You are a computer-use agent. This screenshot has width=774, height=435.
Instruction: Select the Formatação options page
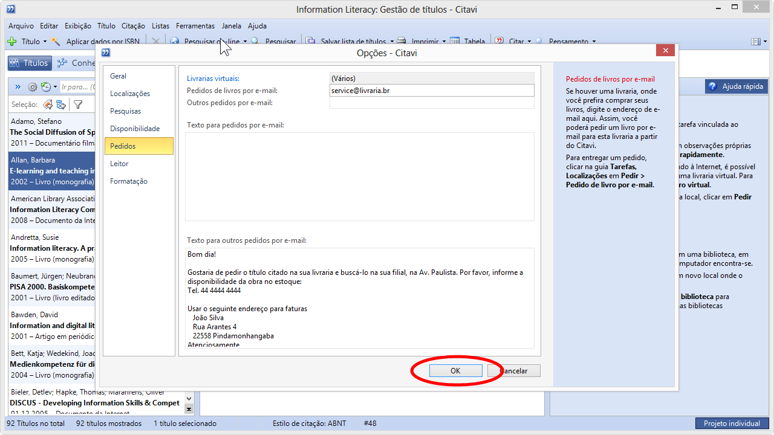pyautogui.click(x=139, y=181)
